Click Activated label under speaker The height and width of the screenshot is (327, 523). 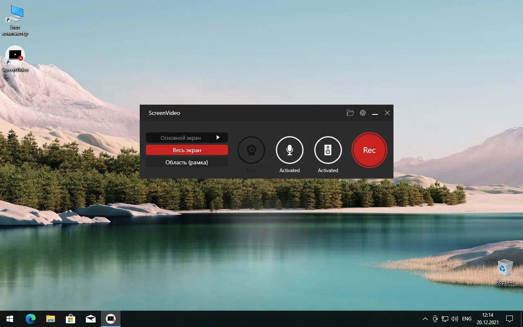click(x=328, y=170)
